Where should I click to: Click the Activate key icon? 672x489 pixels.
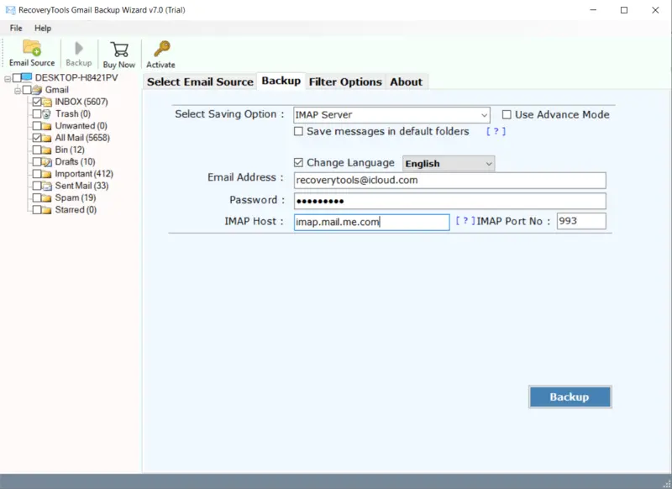(x=160, y=50)
